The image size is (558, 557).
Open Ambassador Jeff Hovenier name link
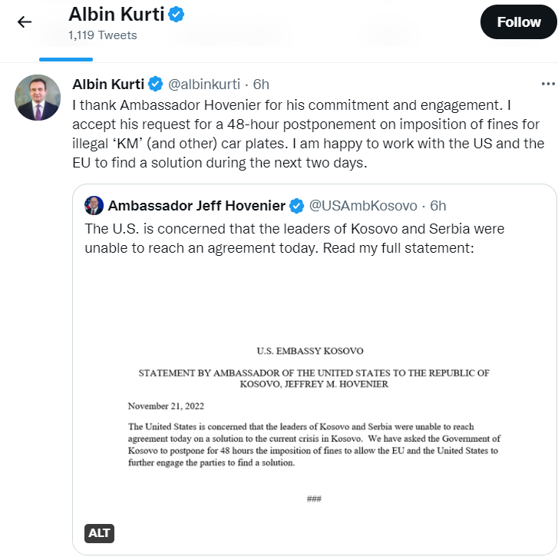pyautogui.click(x=196, y=205)
